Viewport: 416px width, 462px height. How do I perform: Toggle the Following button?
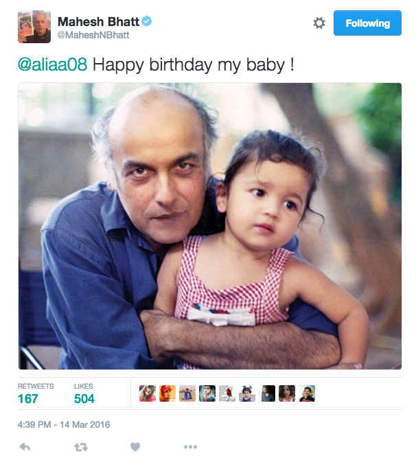tap(367, 23)
